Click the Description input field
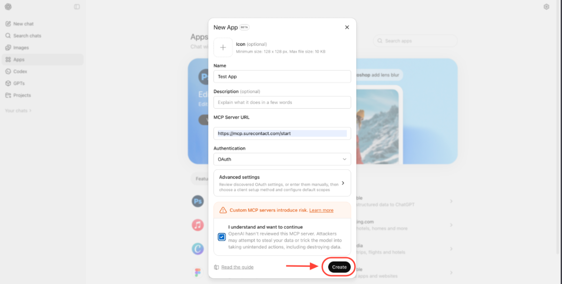 coord(282,102)
